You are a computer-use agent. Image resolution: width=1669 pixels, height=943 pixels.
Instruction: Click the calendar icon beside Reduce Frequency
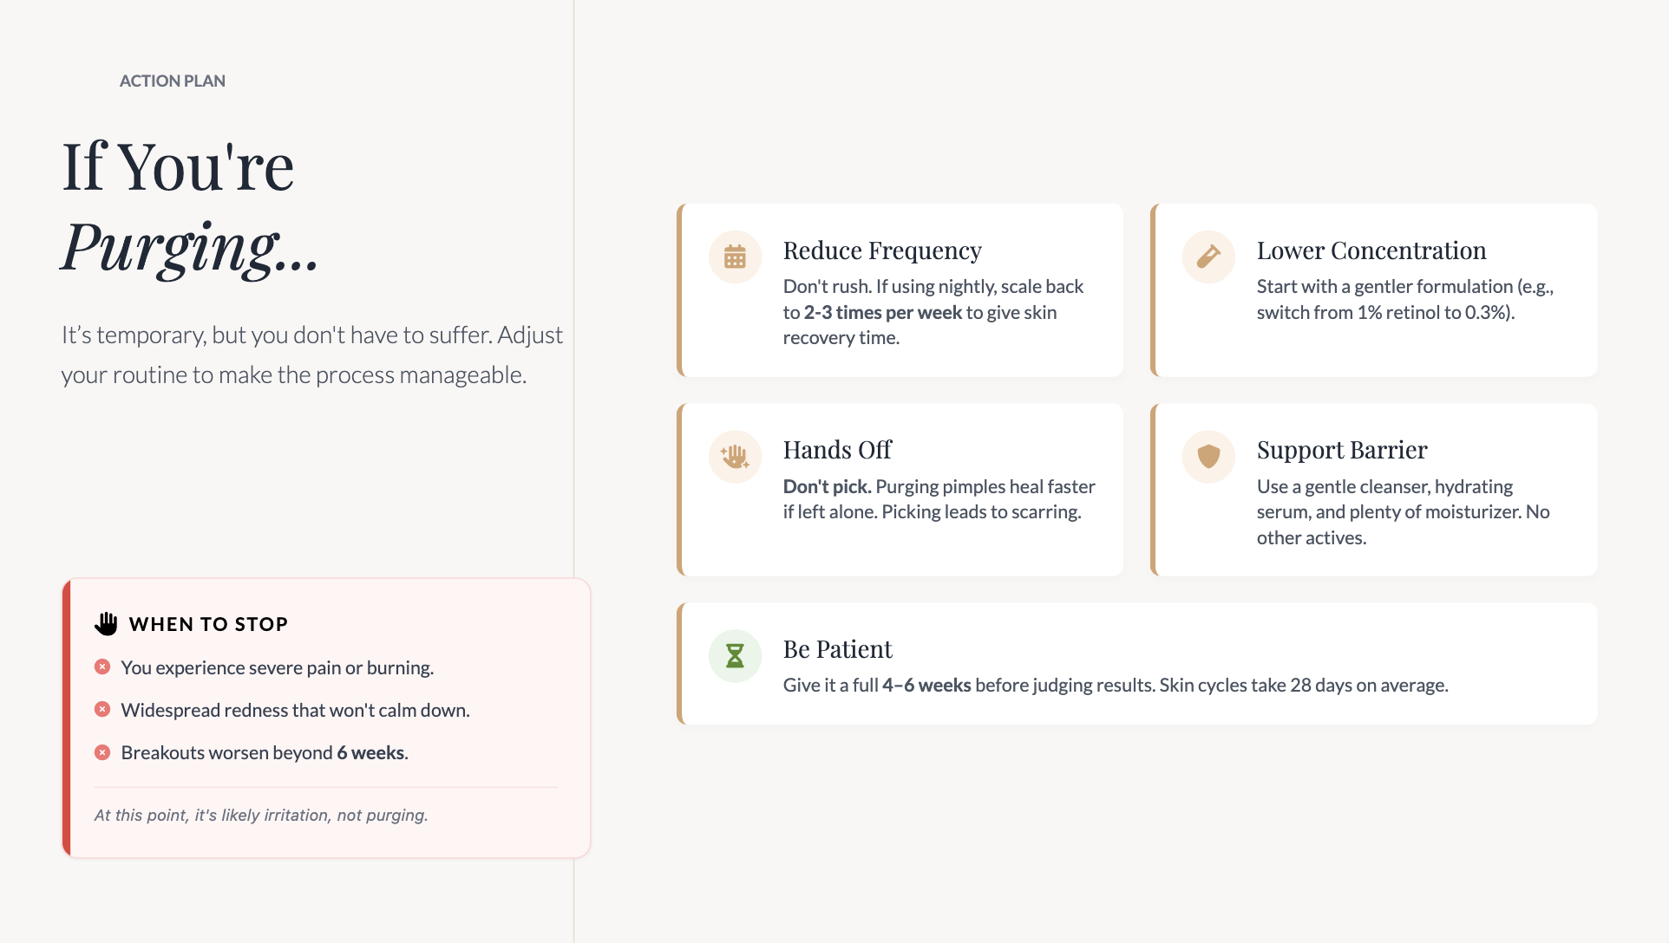tap(735, 257)
